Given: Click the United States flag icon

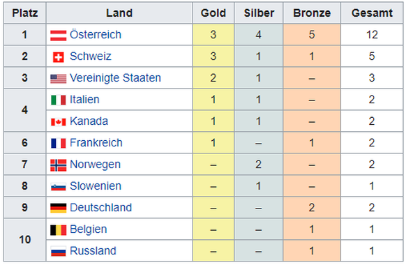Looking at the screenshot, I should click(59, 79).
